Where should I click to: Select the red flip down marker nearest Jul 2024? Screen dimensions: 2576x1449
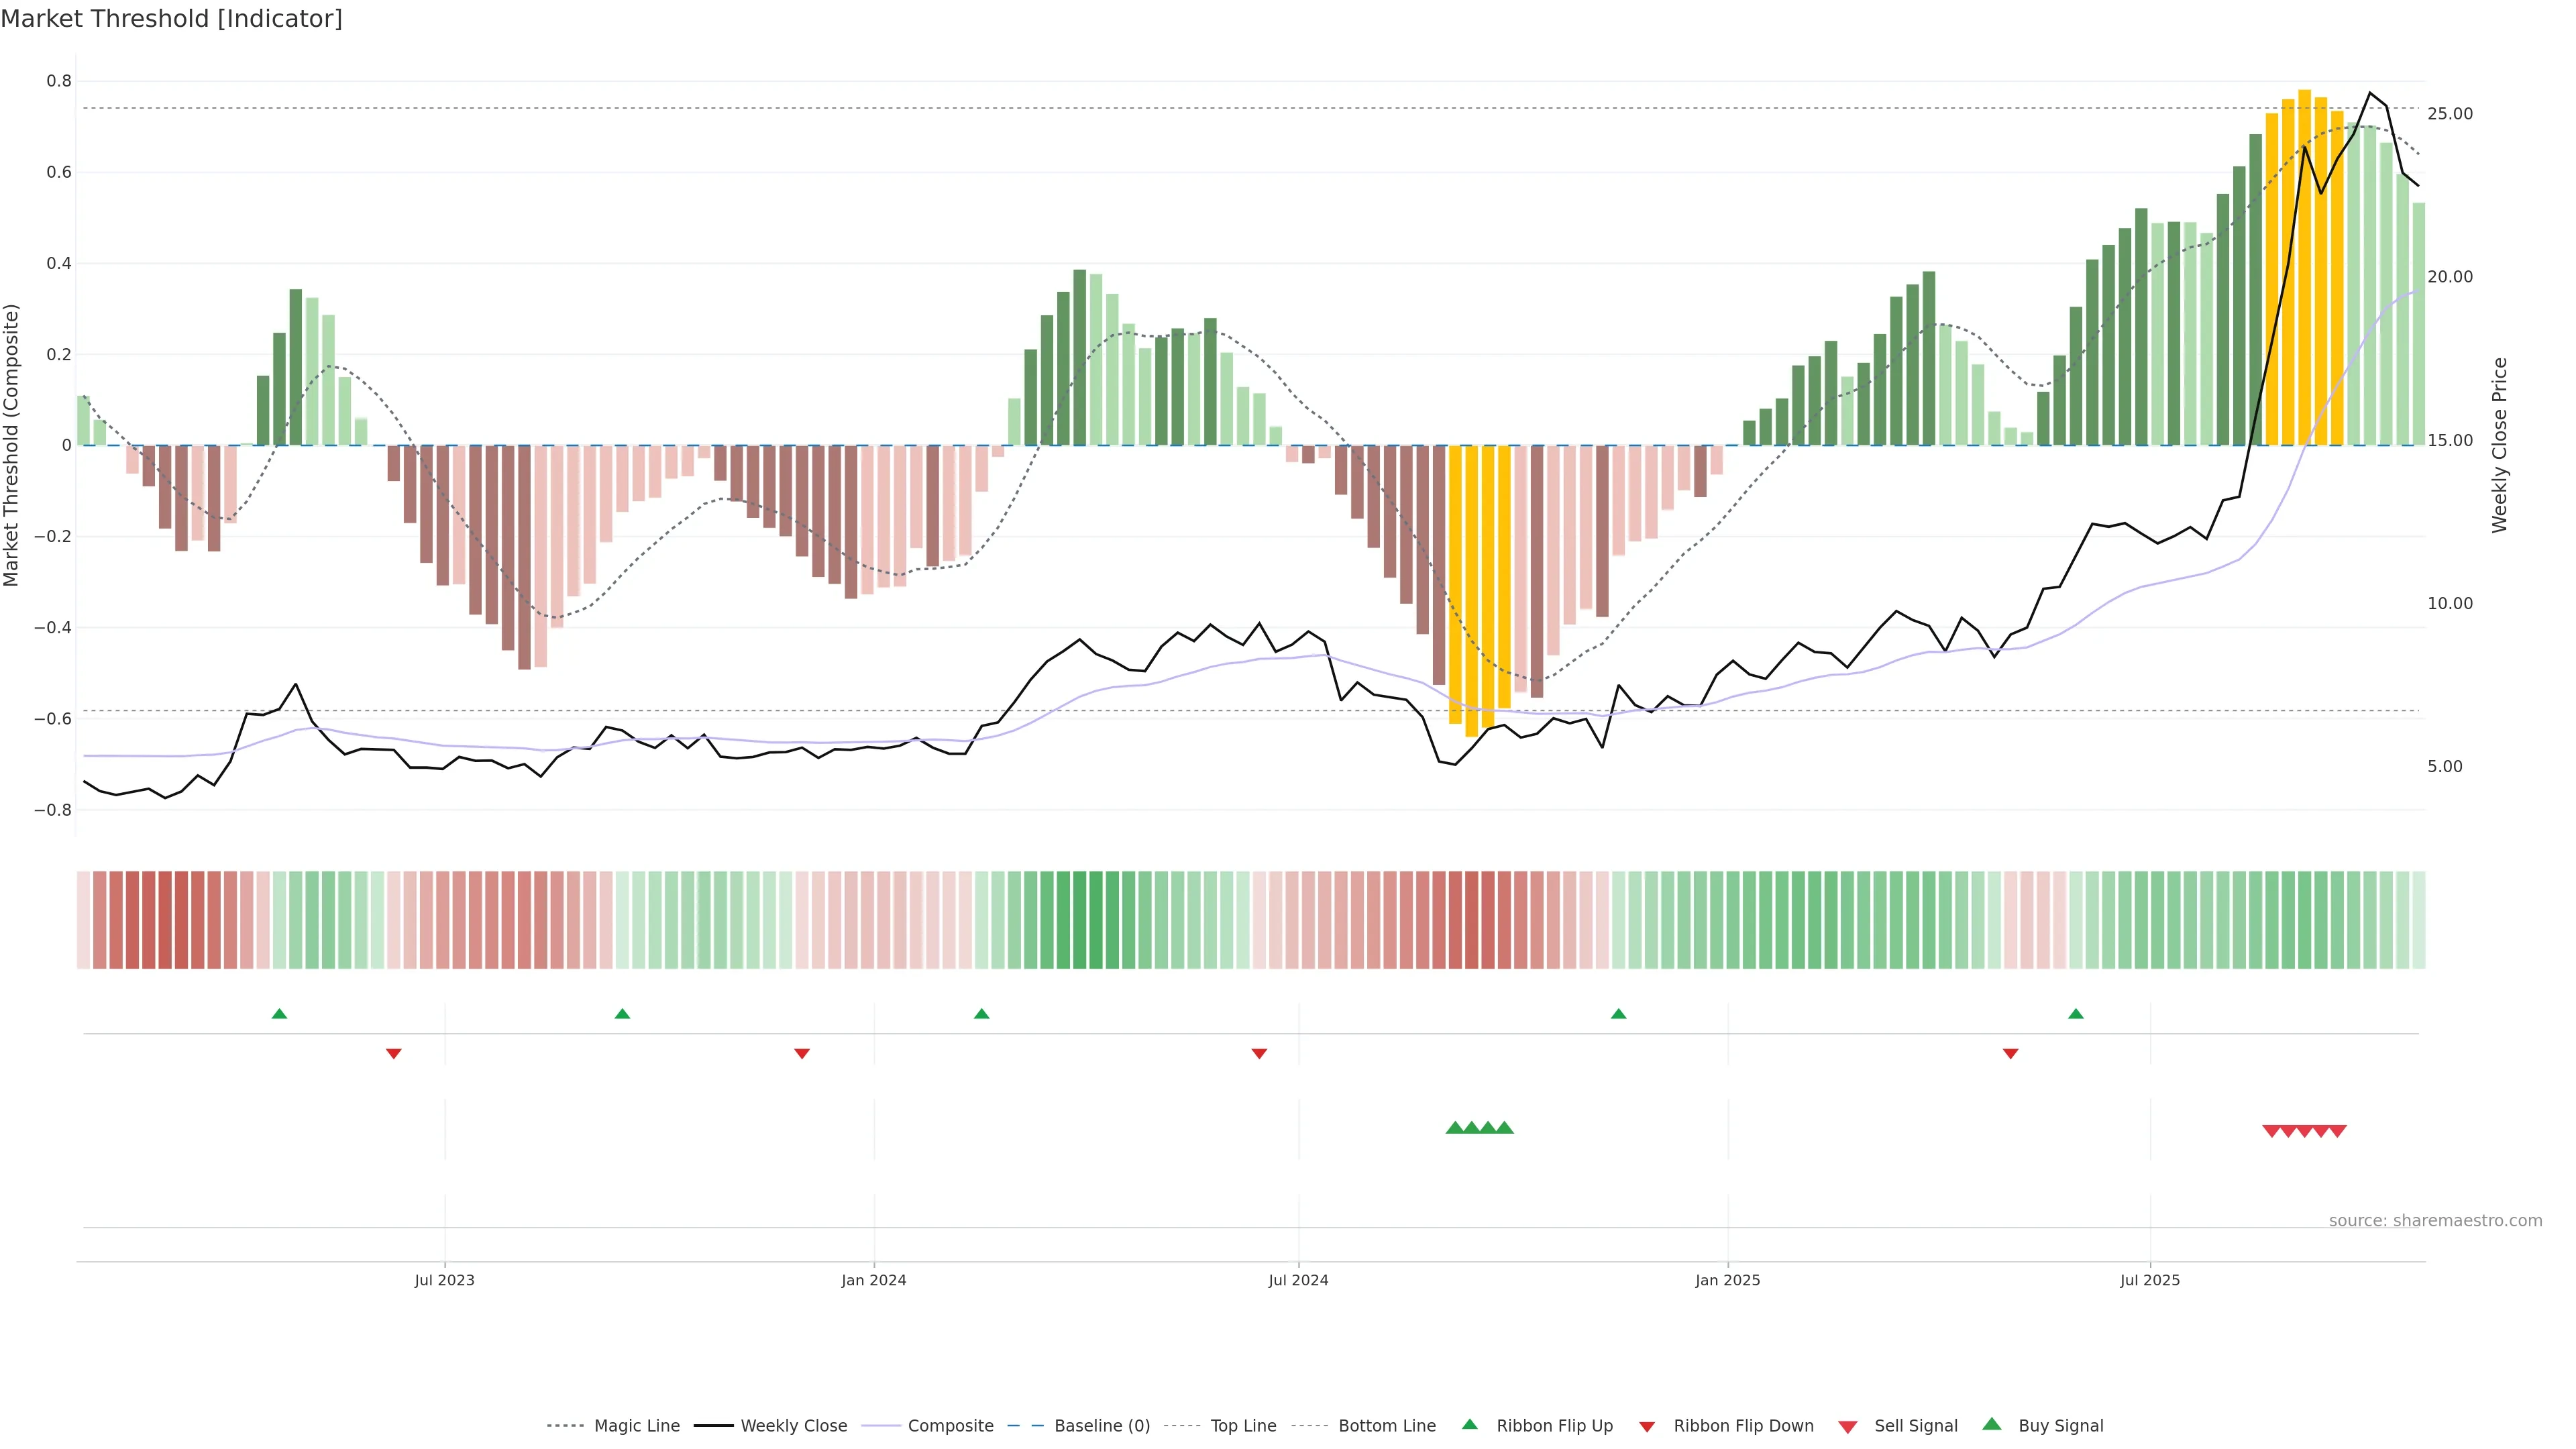[x=1259, y=1053]
